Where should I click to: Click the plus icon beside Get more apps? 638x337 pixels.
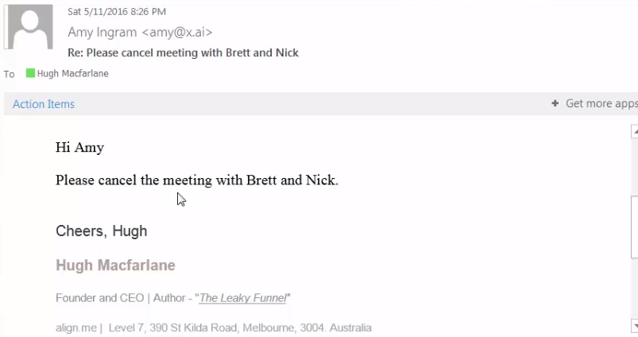click(x=555, y=103)
